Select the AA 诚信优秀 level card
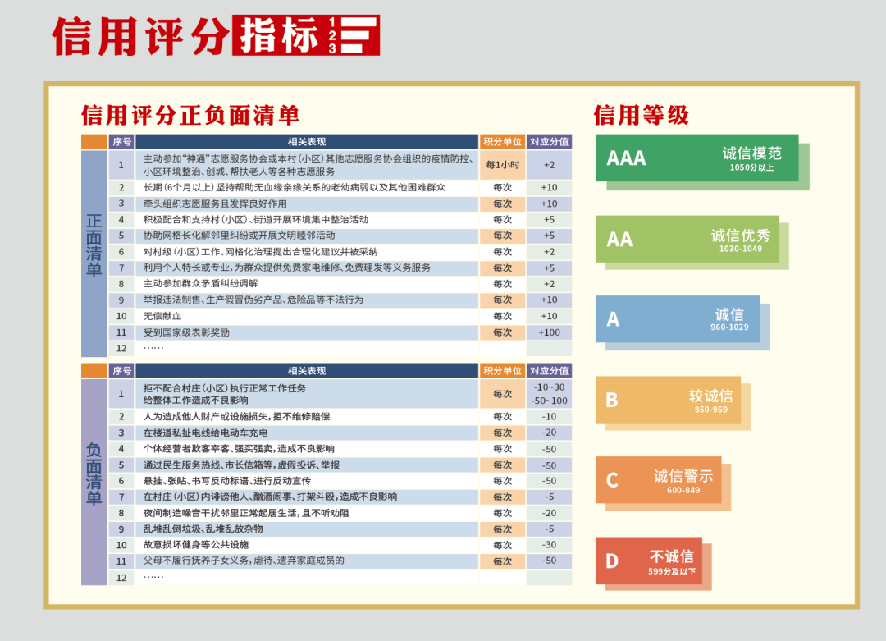The width and height of the screenshot is (886, 641). pos(687,239)
